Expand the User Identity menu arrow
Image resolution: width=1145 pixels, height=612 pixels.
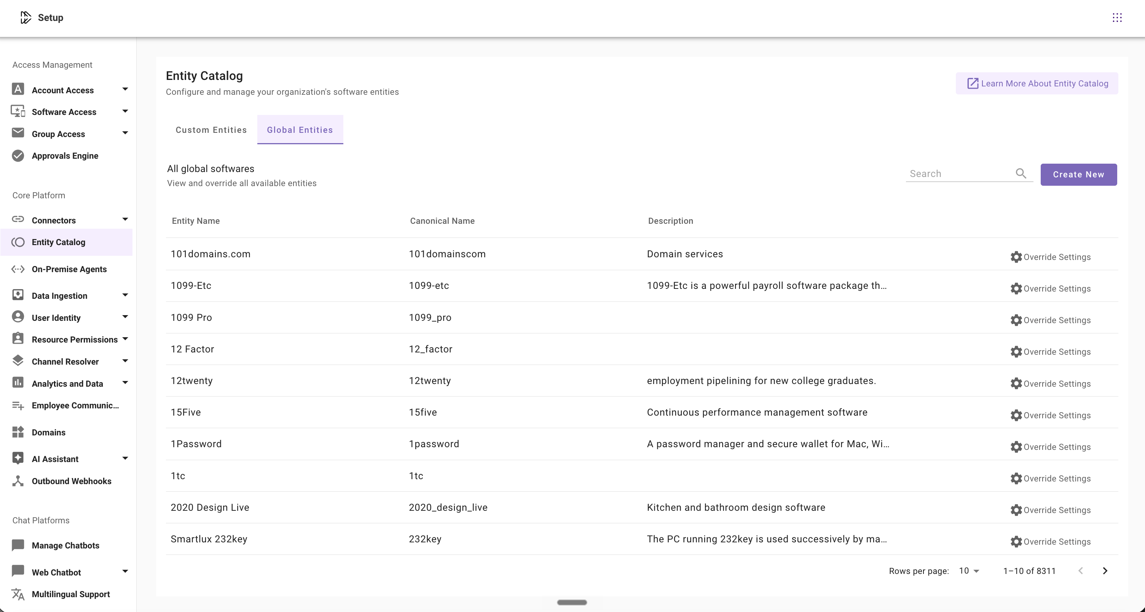[x=125, y=316]
